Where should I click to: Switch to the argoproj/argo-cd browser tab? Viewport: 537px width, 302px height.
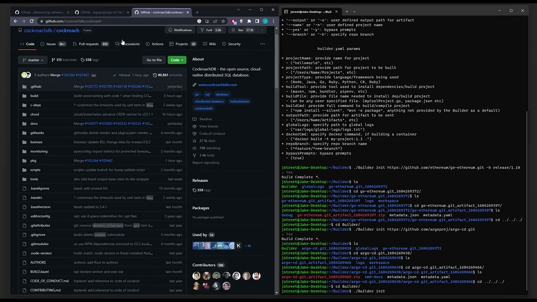pos(102,12)
